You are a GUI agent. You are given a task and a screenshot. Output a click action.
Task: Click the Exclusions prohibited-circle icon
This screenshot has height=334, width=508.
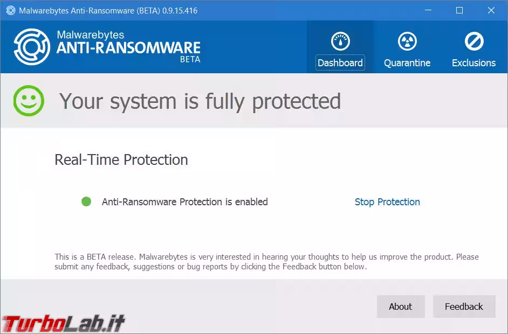click(x=473, y=41)
